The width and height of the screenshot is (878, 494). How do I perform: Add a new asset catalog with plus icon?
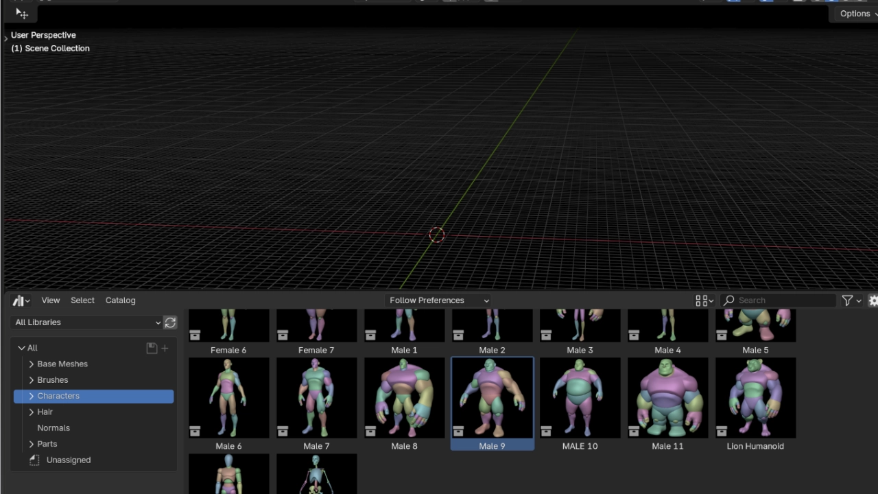click(x=165, y=348)
